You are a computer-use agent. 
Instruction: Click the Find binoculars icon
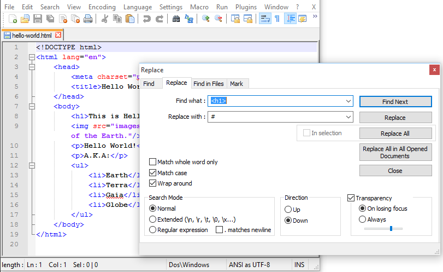point(176,19)
